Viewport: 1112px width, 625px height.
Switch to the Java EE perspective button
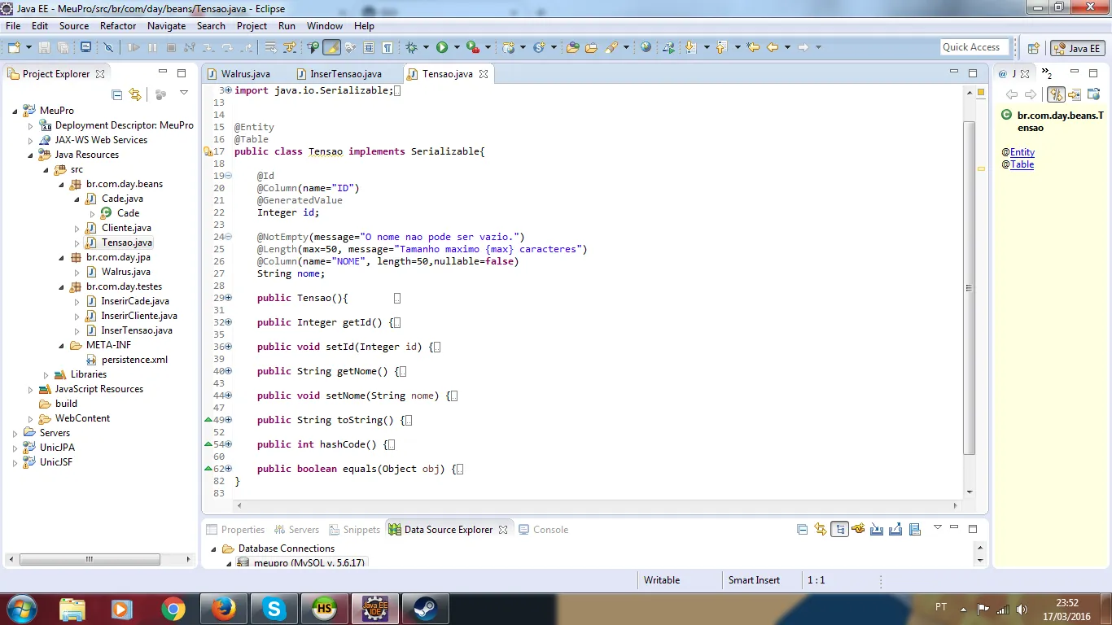(x=1077, y=48)
